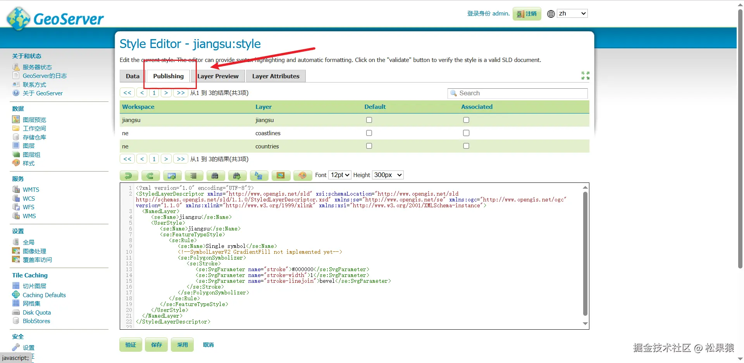Viewport: 744px width, 363px height.
Task: Click the GeoServer logo
Action: pyautogui.click(x=55, y=18)
